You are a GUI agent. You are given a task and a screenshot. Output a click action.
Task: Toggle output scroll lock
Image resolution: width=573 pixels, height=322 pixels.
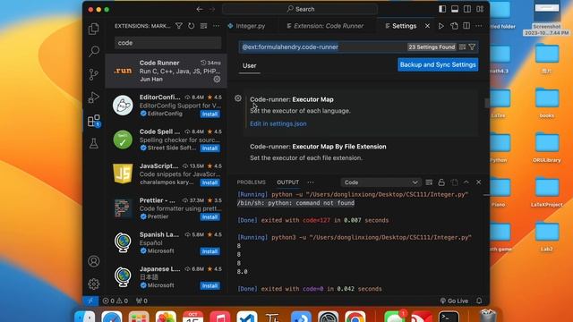441,182
